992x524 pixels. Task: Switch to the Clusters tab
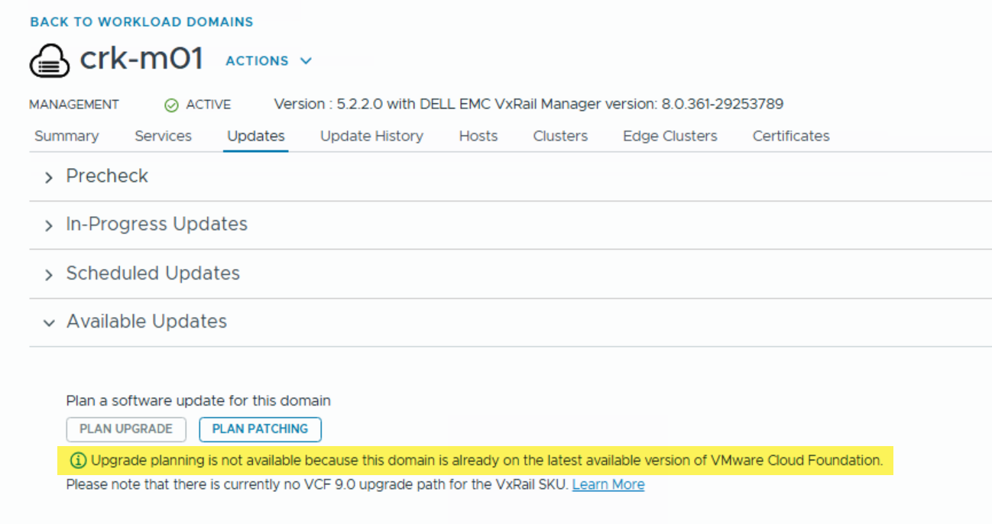(560, 136)
